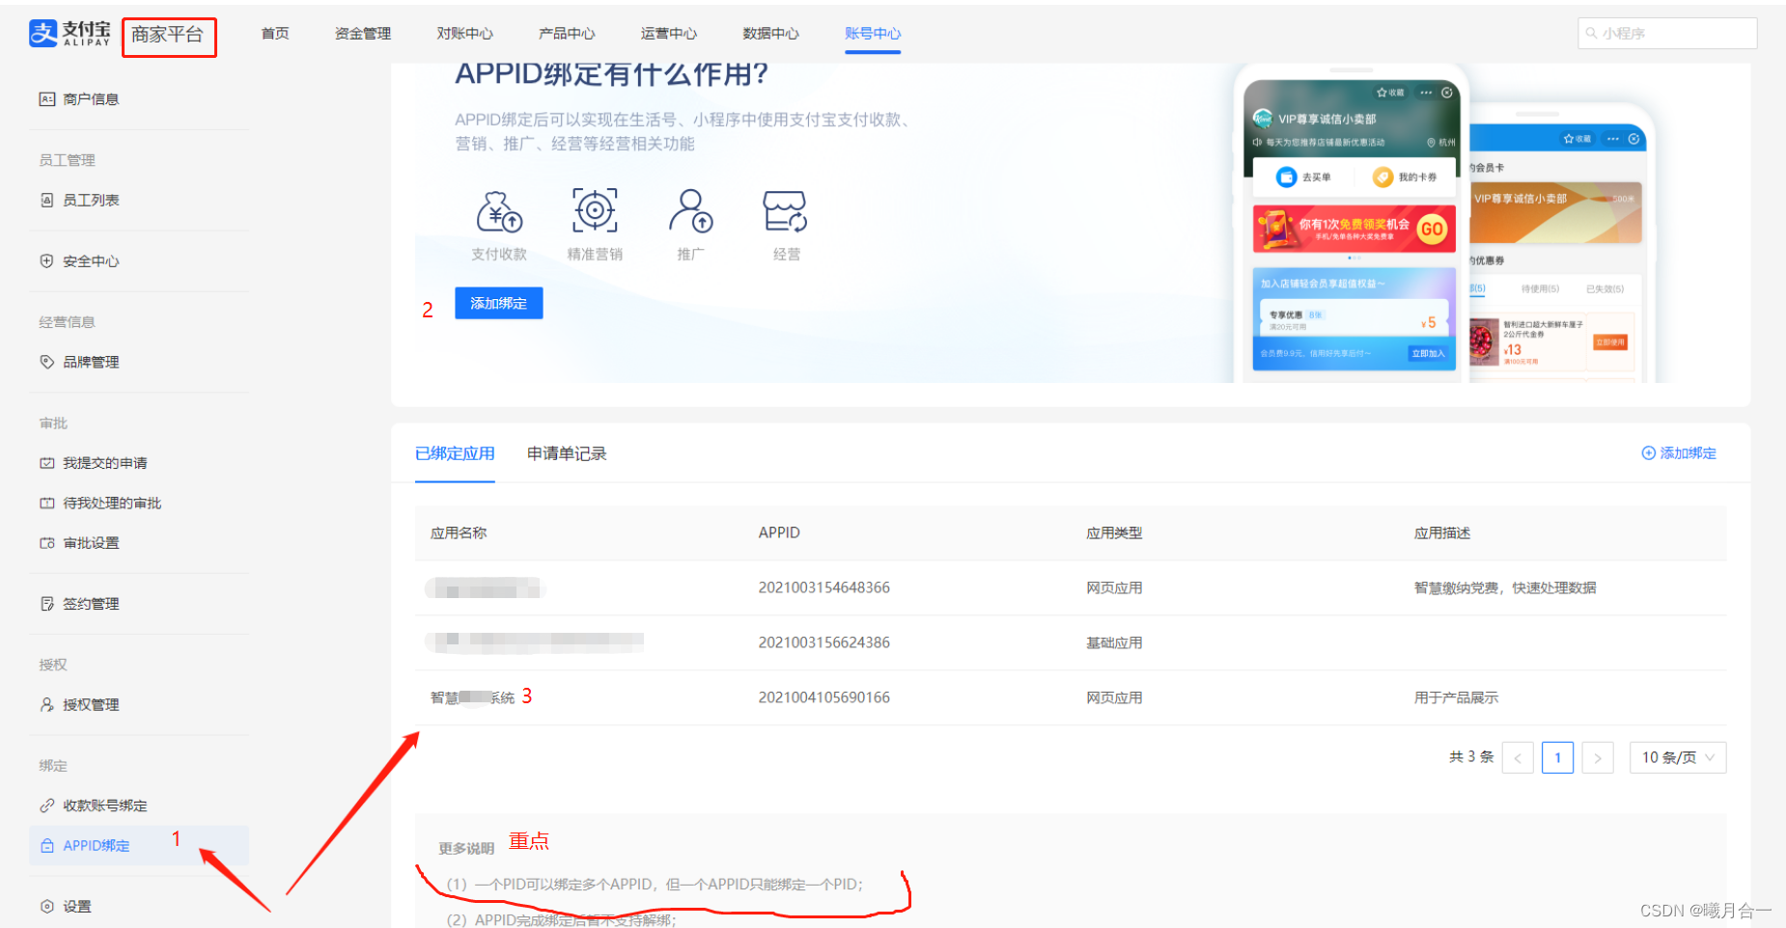Click the 审批设置 icon
1786x928 pixels.
tap(46, 544)
